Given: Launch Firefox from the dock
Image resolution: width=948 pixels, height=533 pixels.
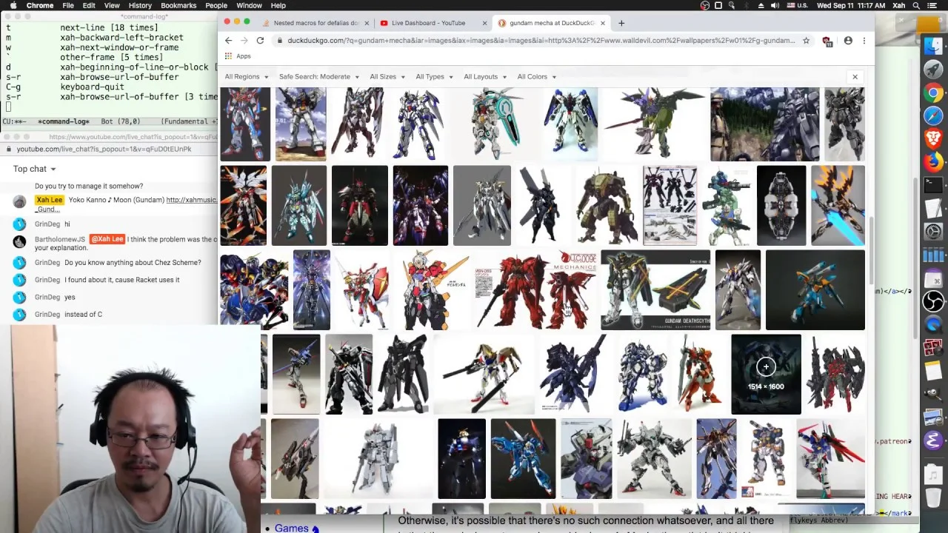Looking at the screenshot, I should click(933, 160).
